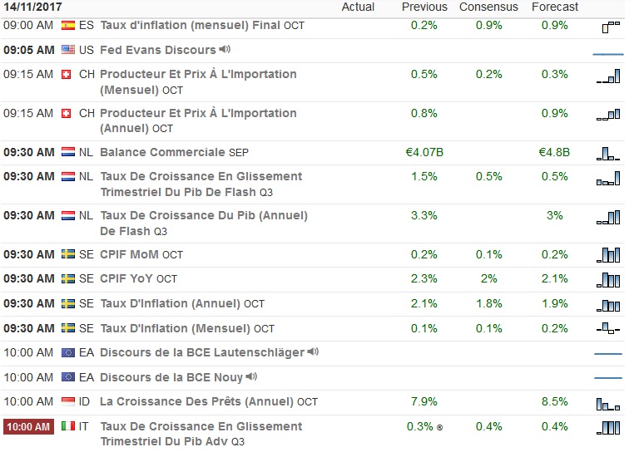Screen dimensions: 634x452
Task: Open Balance Commerciale SEP event
Action: 162,152
